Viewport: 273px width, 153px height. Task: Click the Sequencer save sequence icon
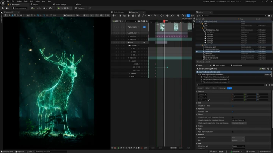point(120,15)
